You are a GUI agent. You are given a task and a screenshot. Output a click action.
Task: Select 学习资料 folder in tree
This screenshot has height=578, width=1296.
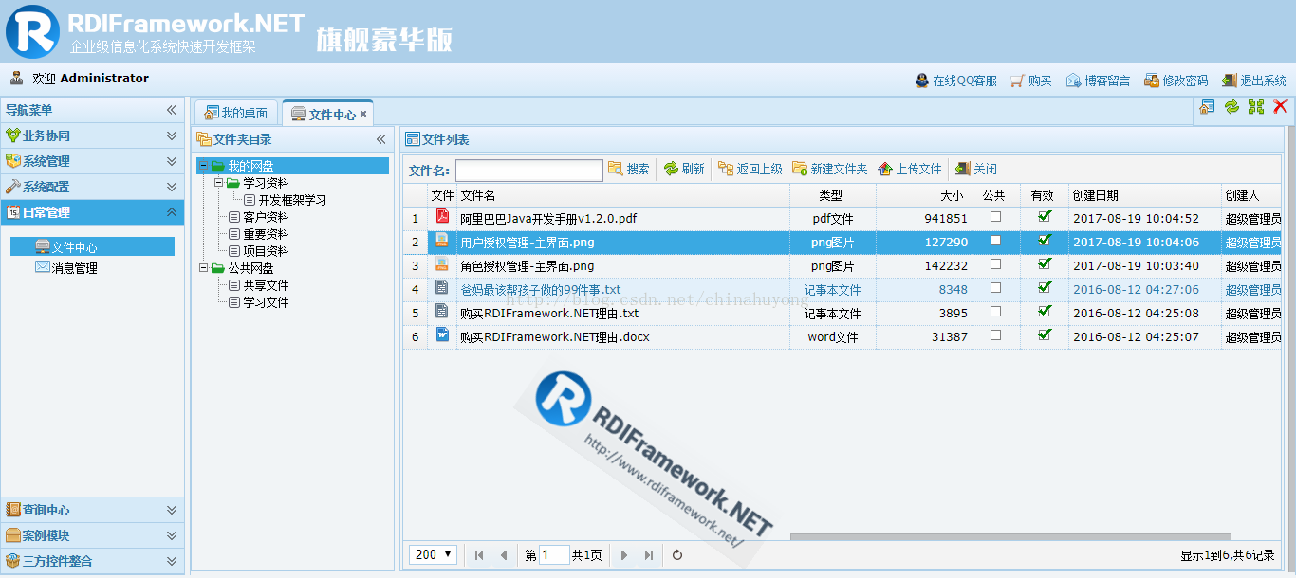266,183
